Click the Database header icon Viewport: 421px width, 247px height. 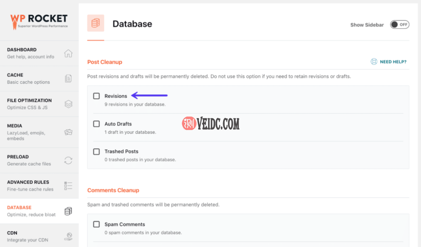point(96,24)
